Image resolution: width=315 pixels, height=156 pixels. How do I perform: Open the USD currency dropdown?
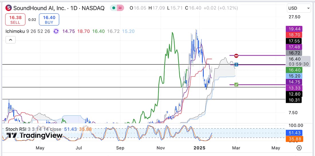[299, 8]
